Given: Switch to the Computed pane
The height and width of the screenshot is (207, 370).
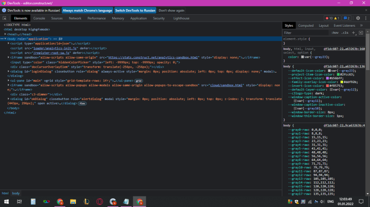Looking at the screenshot, I should coord(306,25).
